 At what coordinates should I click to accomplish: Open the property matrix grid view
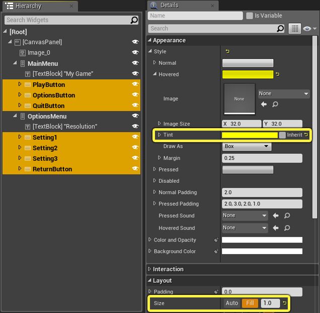coord(294,29)
